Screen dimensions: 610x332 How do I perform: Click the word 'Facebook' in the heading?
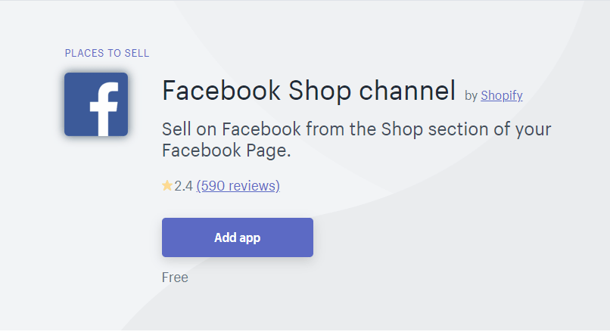point(221,91)
